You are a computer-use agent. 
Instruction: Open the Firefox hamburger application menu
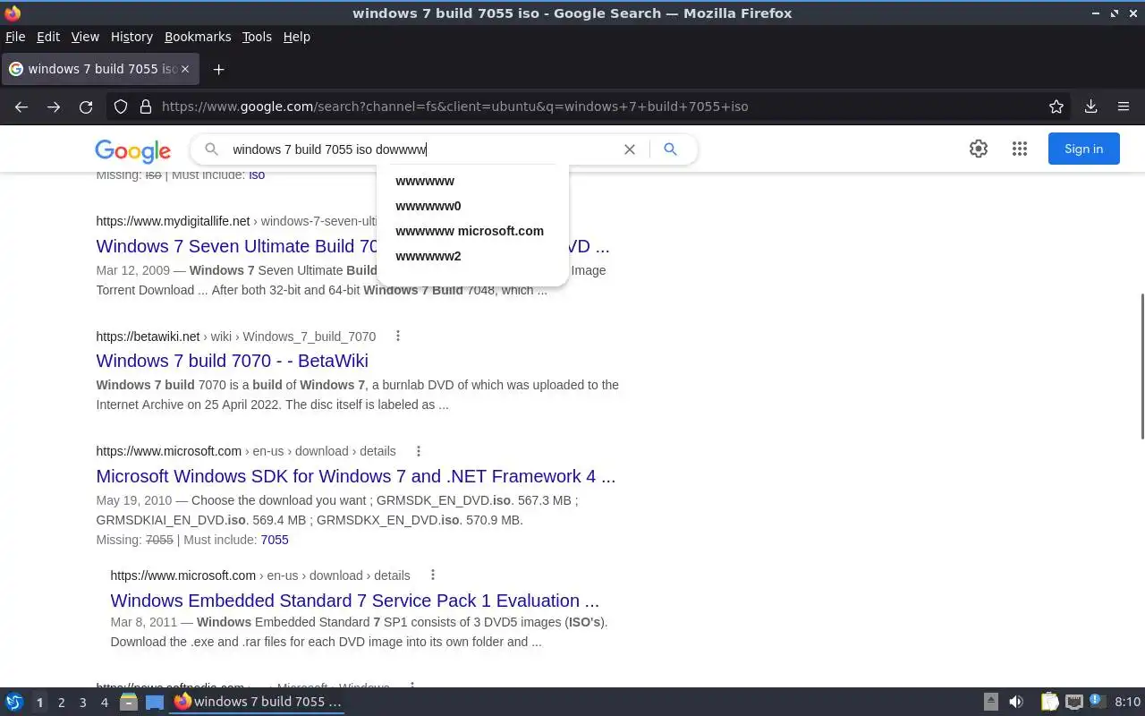pos(1124,107)
